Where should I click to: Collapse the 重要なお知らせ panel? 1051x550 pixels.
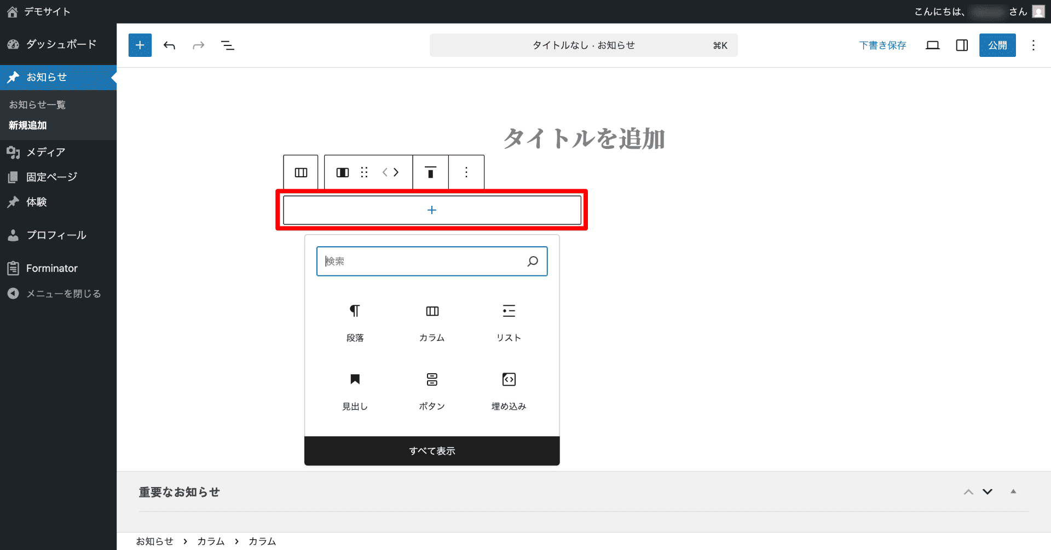1013,492
